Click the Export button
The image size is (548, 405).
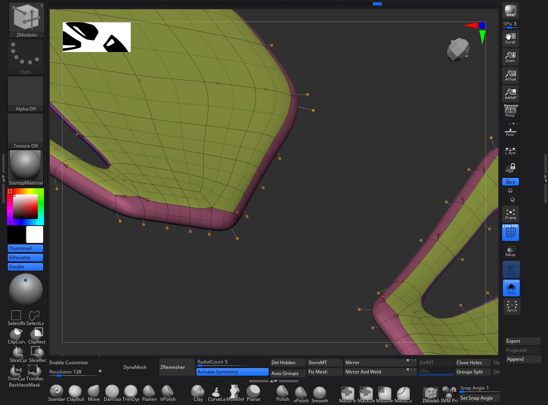(523, 341)
